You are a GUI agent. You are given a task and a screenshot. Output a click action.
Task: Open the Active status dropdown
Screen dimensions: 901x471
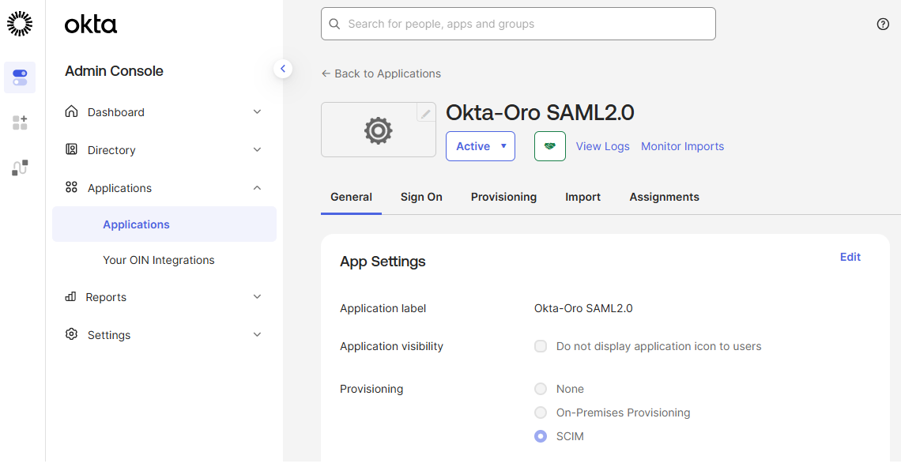pyautogui.click(x=480, y=146)
